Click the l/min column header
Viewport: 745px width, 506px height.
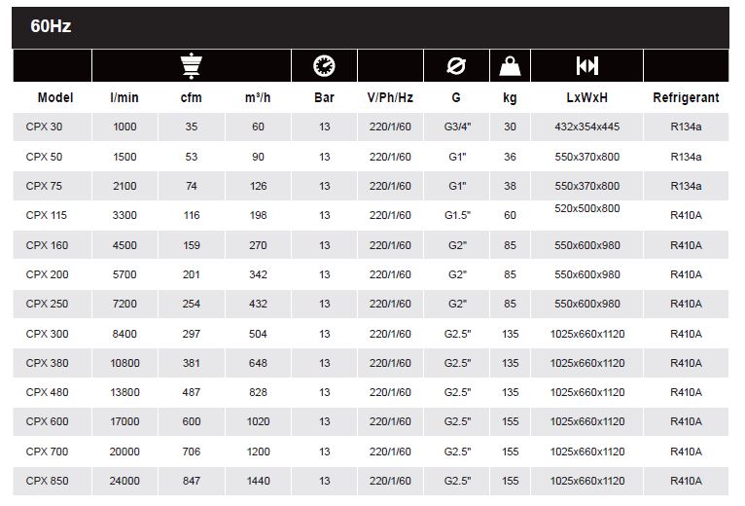pyautogui.click(x=124, y=97)
